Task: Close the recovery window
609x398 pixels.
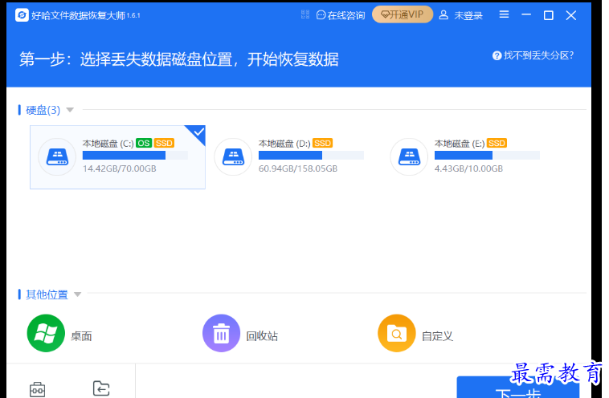Action: 571,15
